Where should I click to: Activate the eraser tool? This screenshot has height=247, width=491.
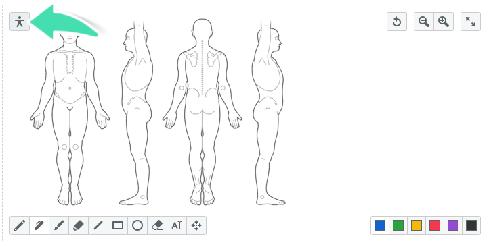tap(157, 225)
